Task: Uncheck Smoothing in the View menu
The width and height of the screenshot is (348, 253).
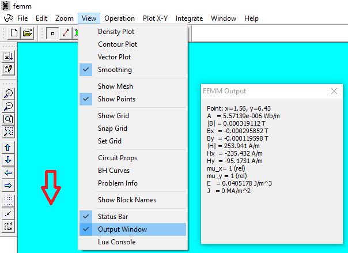Action: coord(115,70)
